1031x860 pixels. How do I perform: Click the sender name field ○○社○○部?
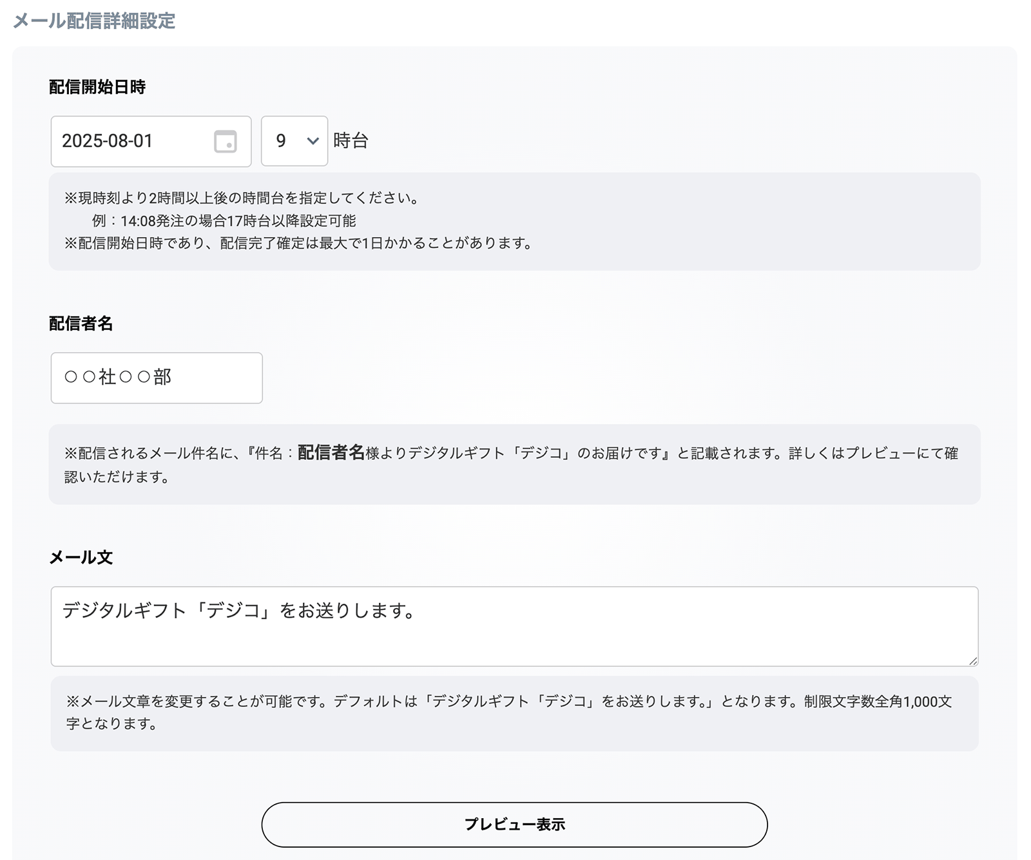[x=157, y=377]
